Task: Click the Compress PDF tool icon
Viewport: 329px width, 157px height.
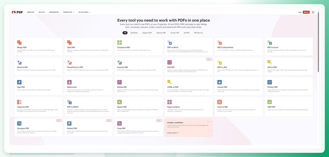Action: point(119,42)
